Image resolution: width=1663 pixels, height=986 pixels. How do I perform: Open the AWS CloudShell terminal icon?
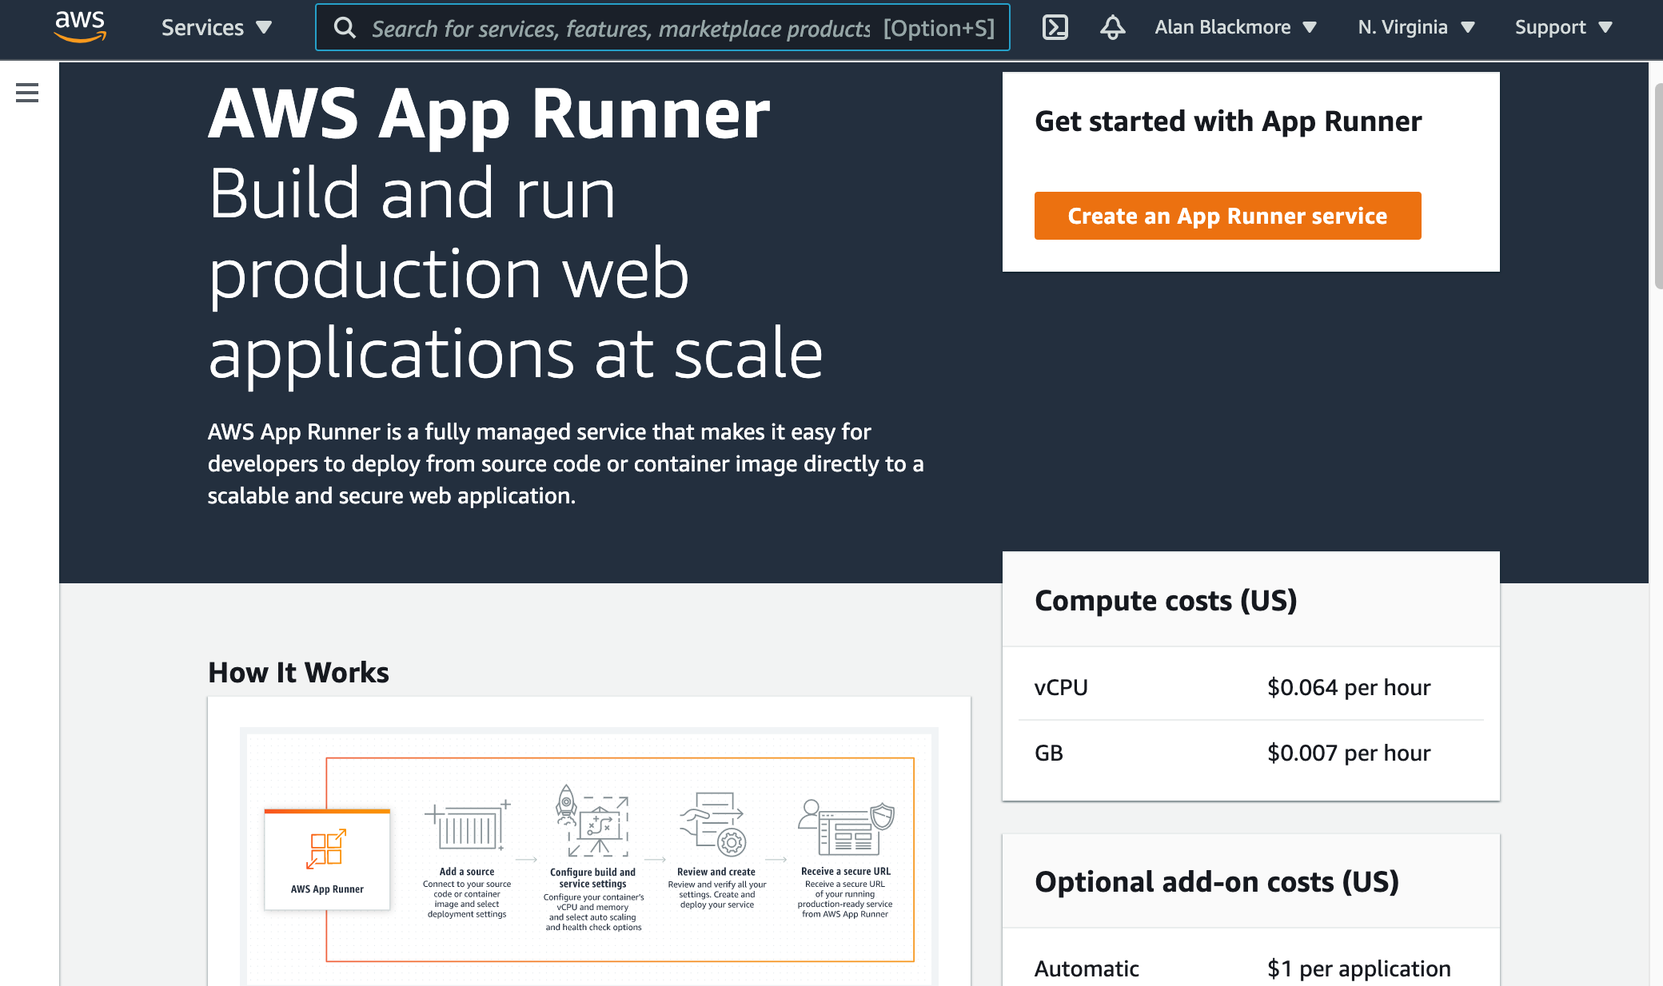point(1056,26)
